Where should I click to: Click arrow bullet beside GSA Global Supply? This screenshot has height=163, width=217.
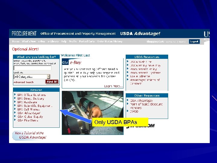tap(15, 116)
